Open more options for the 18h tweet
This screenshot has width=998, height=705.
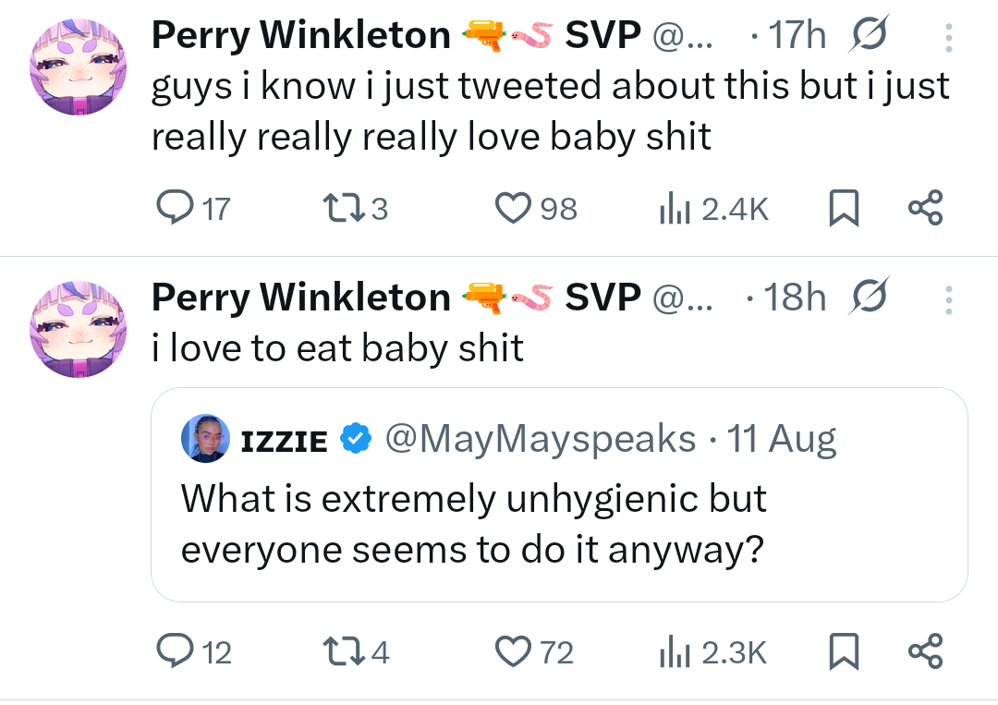949,299
